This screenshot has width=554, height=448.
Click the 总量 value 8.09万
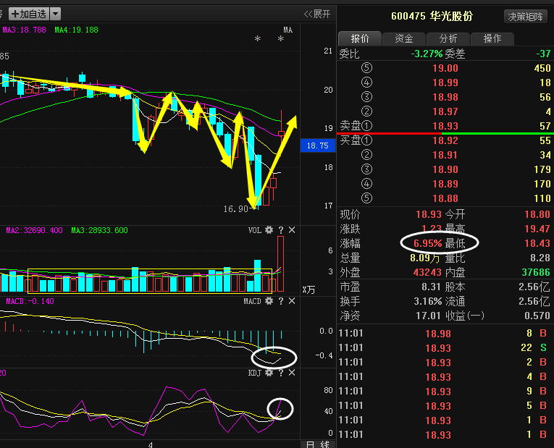click(x=425, y=258)
